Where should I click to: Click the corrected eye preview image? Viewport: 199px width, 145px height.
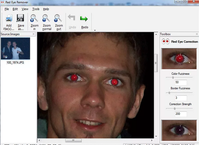click(179, 130)
